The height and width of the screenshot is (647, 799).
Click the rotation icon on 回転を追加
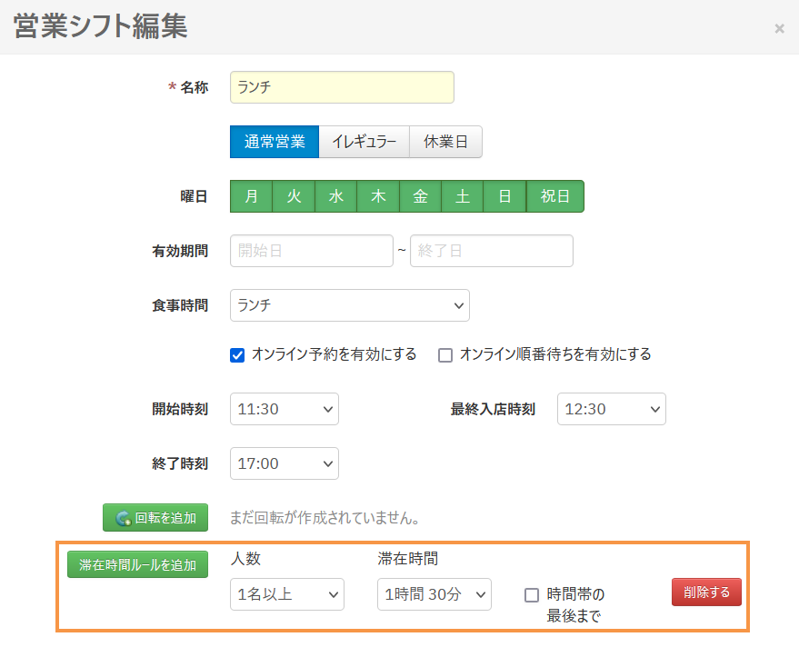tap(123, 519)
